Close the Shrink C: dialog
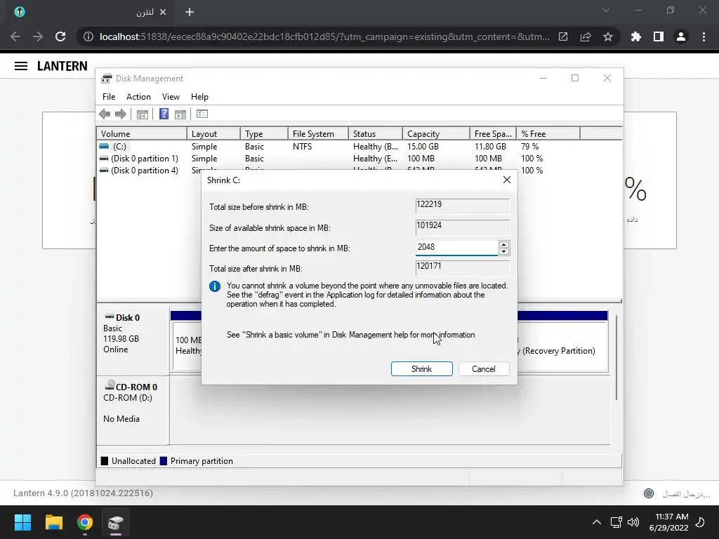The width and height of the screenshot is (719, 539). (x=507, y=180)
